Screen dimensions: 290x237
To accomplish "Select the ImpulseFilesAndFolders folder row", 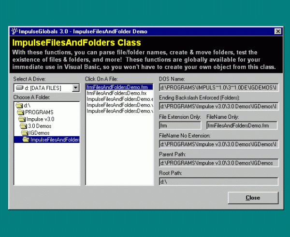I will [47, 139].
